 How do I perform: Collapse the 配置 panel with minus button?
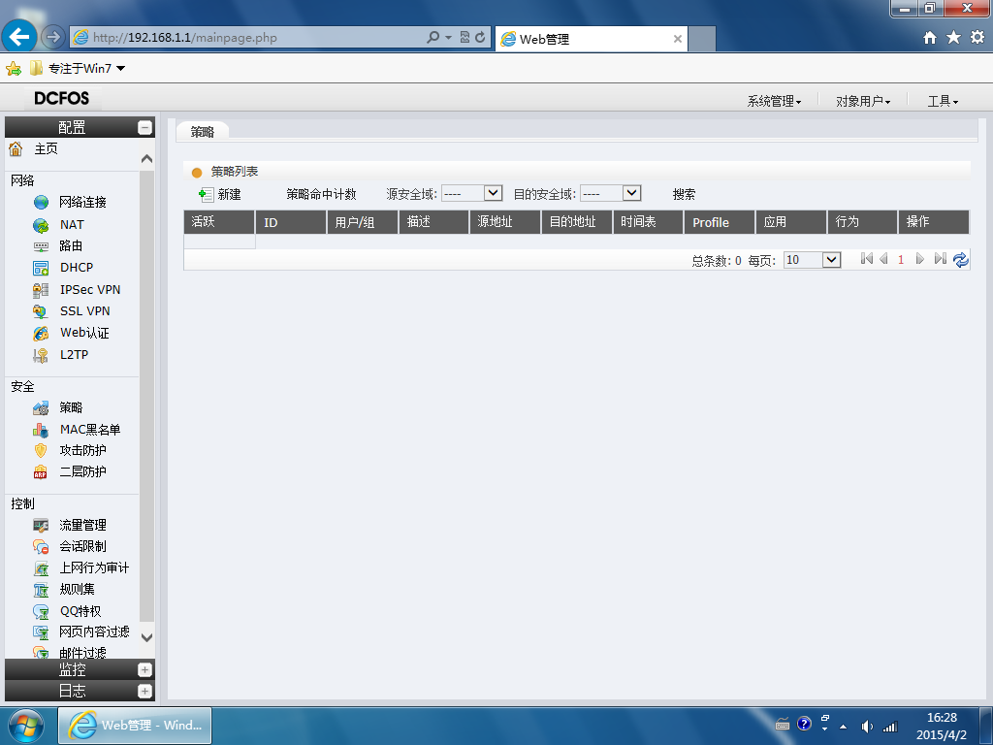[145, 127]
